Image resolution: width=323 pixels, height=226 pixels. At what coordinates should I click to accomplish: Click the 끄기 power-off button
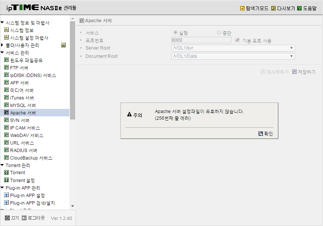(x=12, y=218)
